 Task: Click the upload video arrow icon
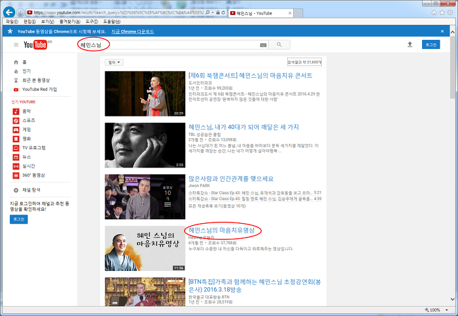[410, 44]
